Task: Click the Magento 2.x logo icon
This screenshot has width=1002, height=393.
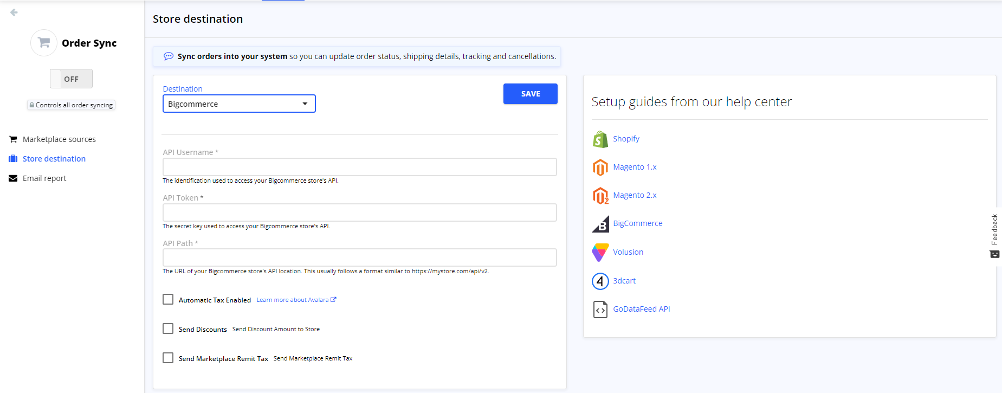Action: click(x=600, y=196)
